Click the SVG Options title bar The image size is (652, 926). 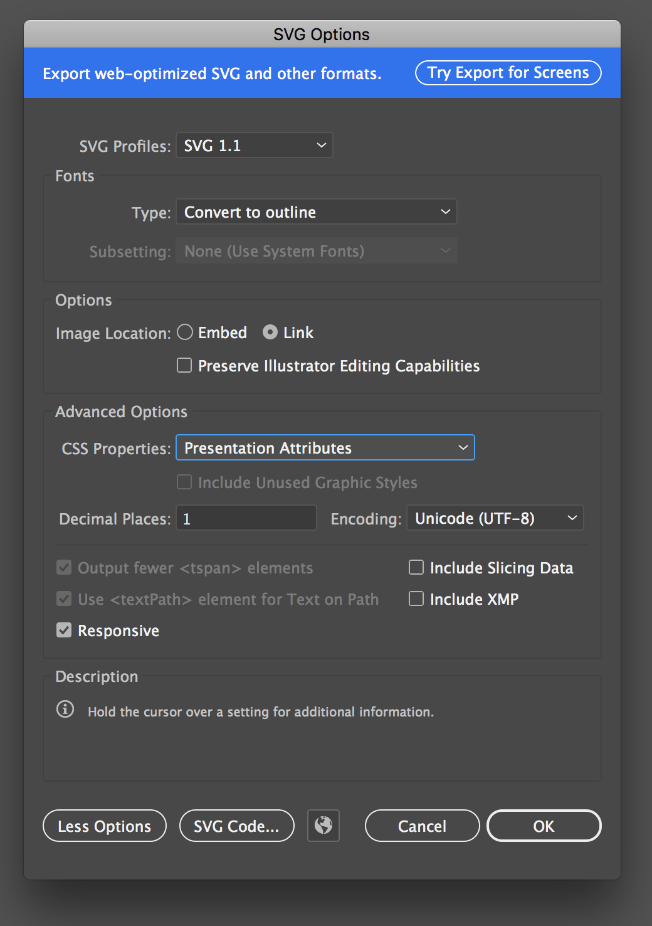point(321,34)
